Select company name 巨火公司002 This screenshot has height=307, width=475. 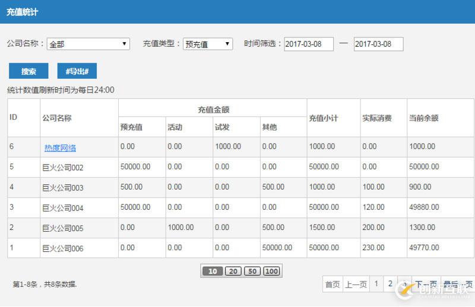coord(63,167)
